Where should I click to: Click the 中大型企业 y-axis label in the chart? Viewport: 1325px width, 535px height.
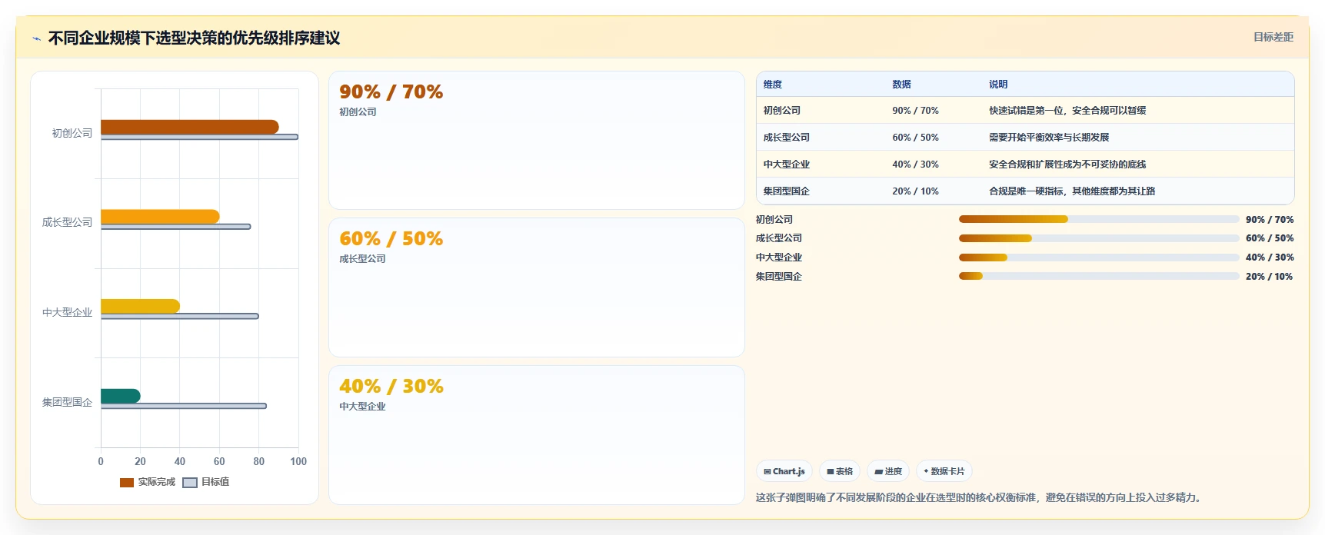click(67, 312)
